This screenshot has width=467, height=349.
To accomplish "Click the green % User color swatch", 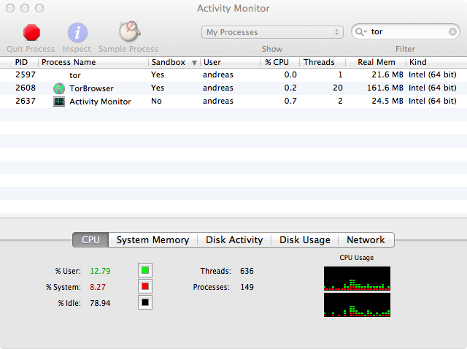I will 145,271.
